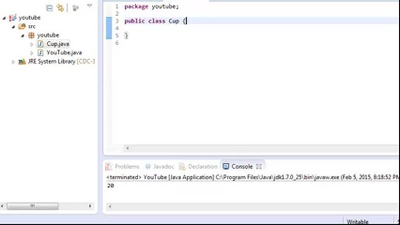Click line number 6 in editor gutter
Screen dimensions: 400x225
click(117, 43)
